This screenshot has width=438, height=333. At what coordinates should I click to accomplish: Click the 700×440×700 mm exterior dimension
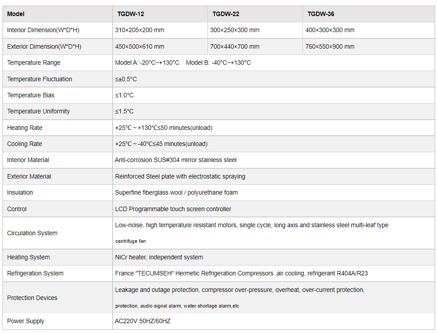pos(235,46)
